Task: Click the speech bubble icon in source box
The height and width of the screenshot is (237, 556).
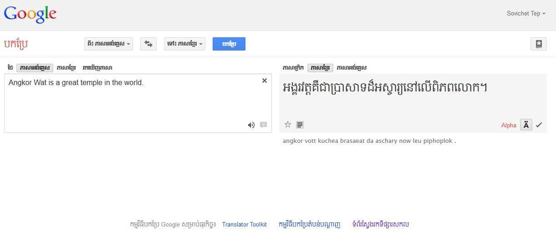Action: pos(263,125)
